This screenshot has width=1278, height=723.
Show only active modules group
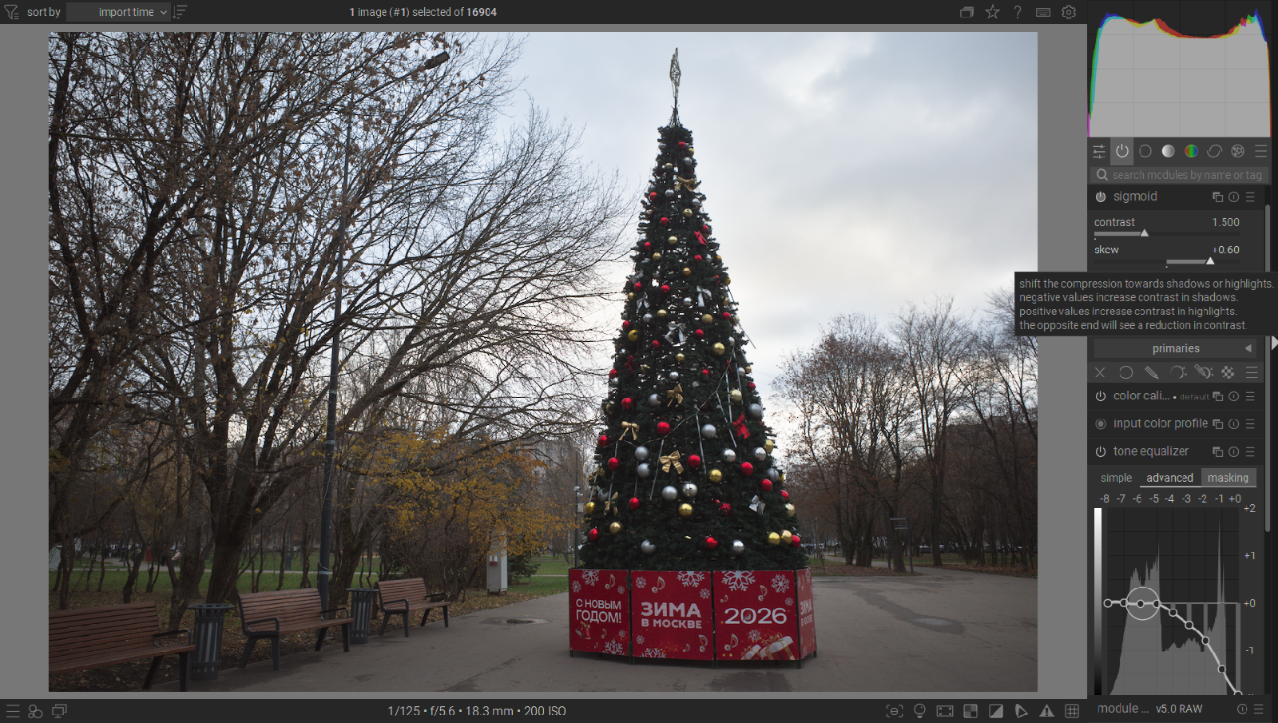[x=1122, y=151]
